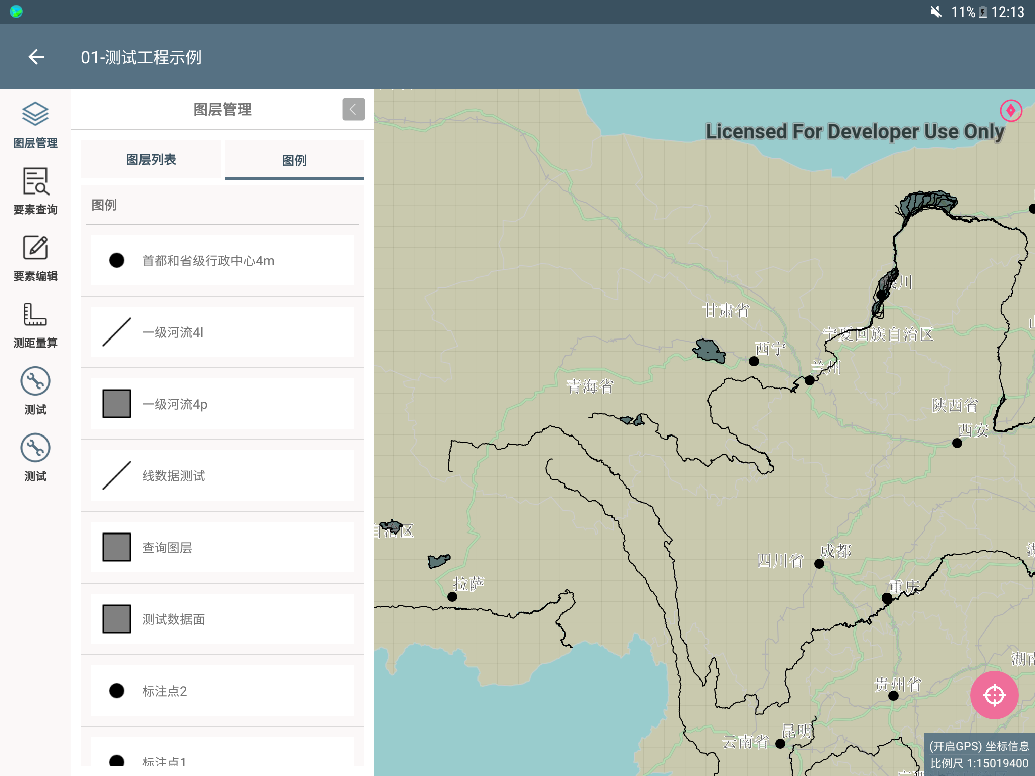Select the 线数据测试 legend item

pos(222,476)
